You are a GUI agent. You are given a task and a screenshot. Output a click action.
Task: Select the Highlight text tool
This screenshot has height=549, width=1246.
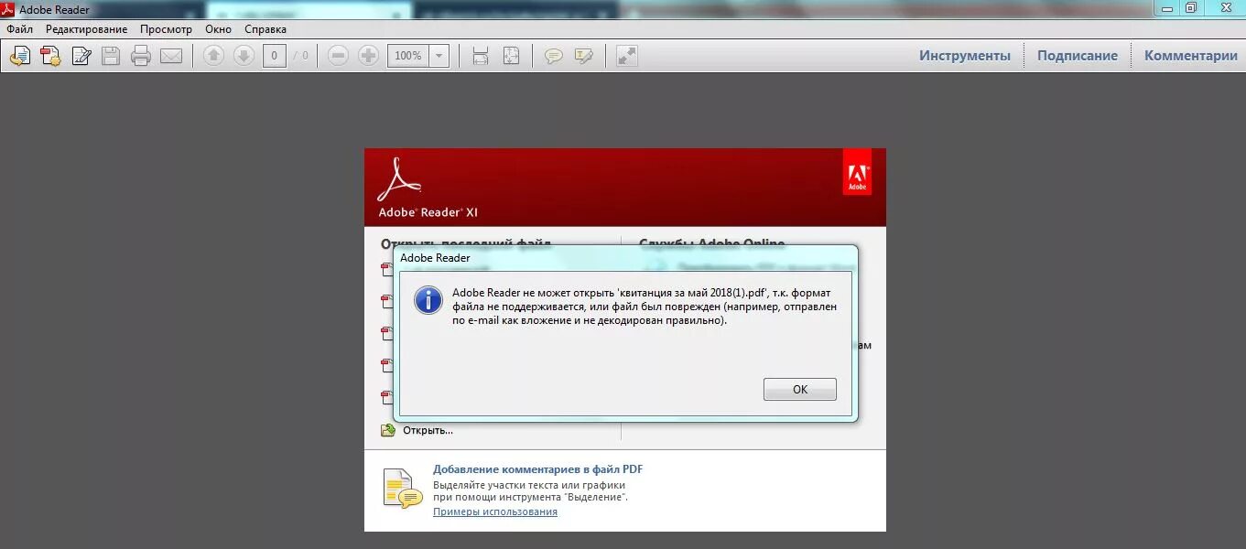[583, 56]
